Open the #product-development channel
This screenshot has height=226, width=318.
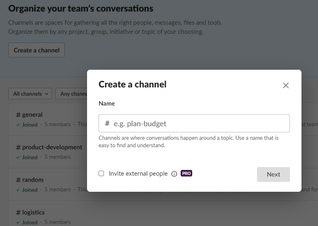click(x=49, y=147)
